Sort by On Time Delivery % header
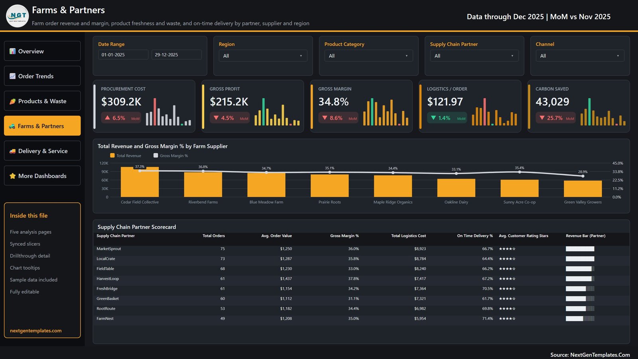638x359 pixels. tap(475, 236)
